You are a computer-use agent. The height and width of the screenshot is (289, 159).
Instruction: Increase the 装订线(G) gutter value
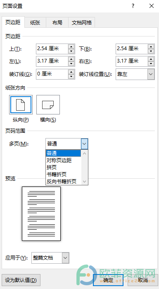(x=71, y=72)
